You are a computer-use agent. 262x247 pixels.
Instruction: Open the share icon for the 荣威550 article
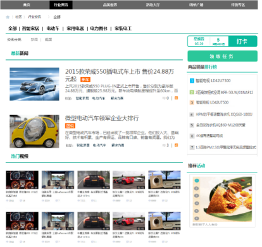[x=176, y=98]
